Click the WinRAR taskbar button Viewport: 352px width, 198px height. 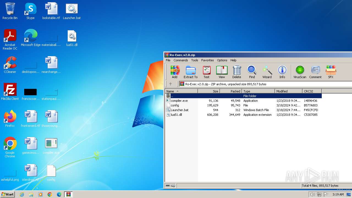click(x=68, y=194)
